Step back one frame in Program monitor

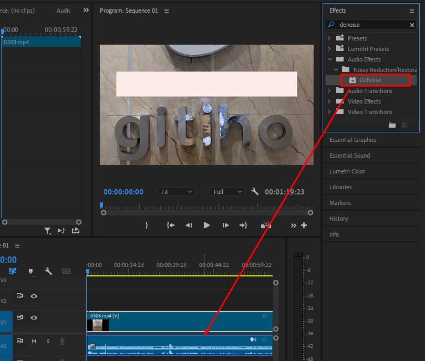188,225
